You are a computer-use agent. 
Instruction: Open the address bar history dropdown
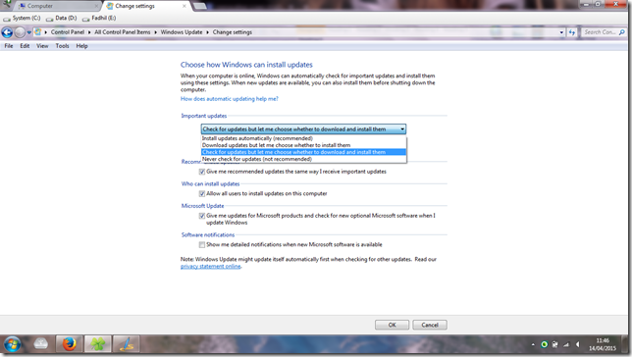tap(561, 32)
